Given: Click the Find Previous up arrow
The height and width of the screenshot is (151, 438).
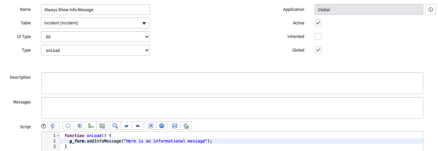Looking at the screenshot, I should click(138, 126).
